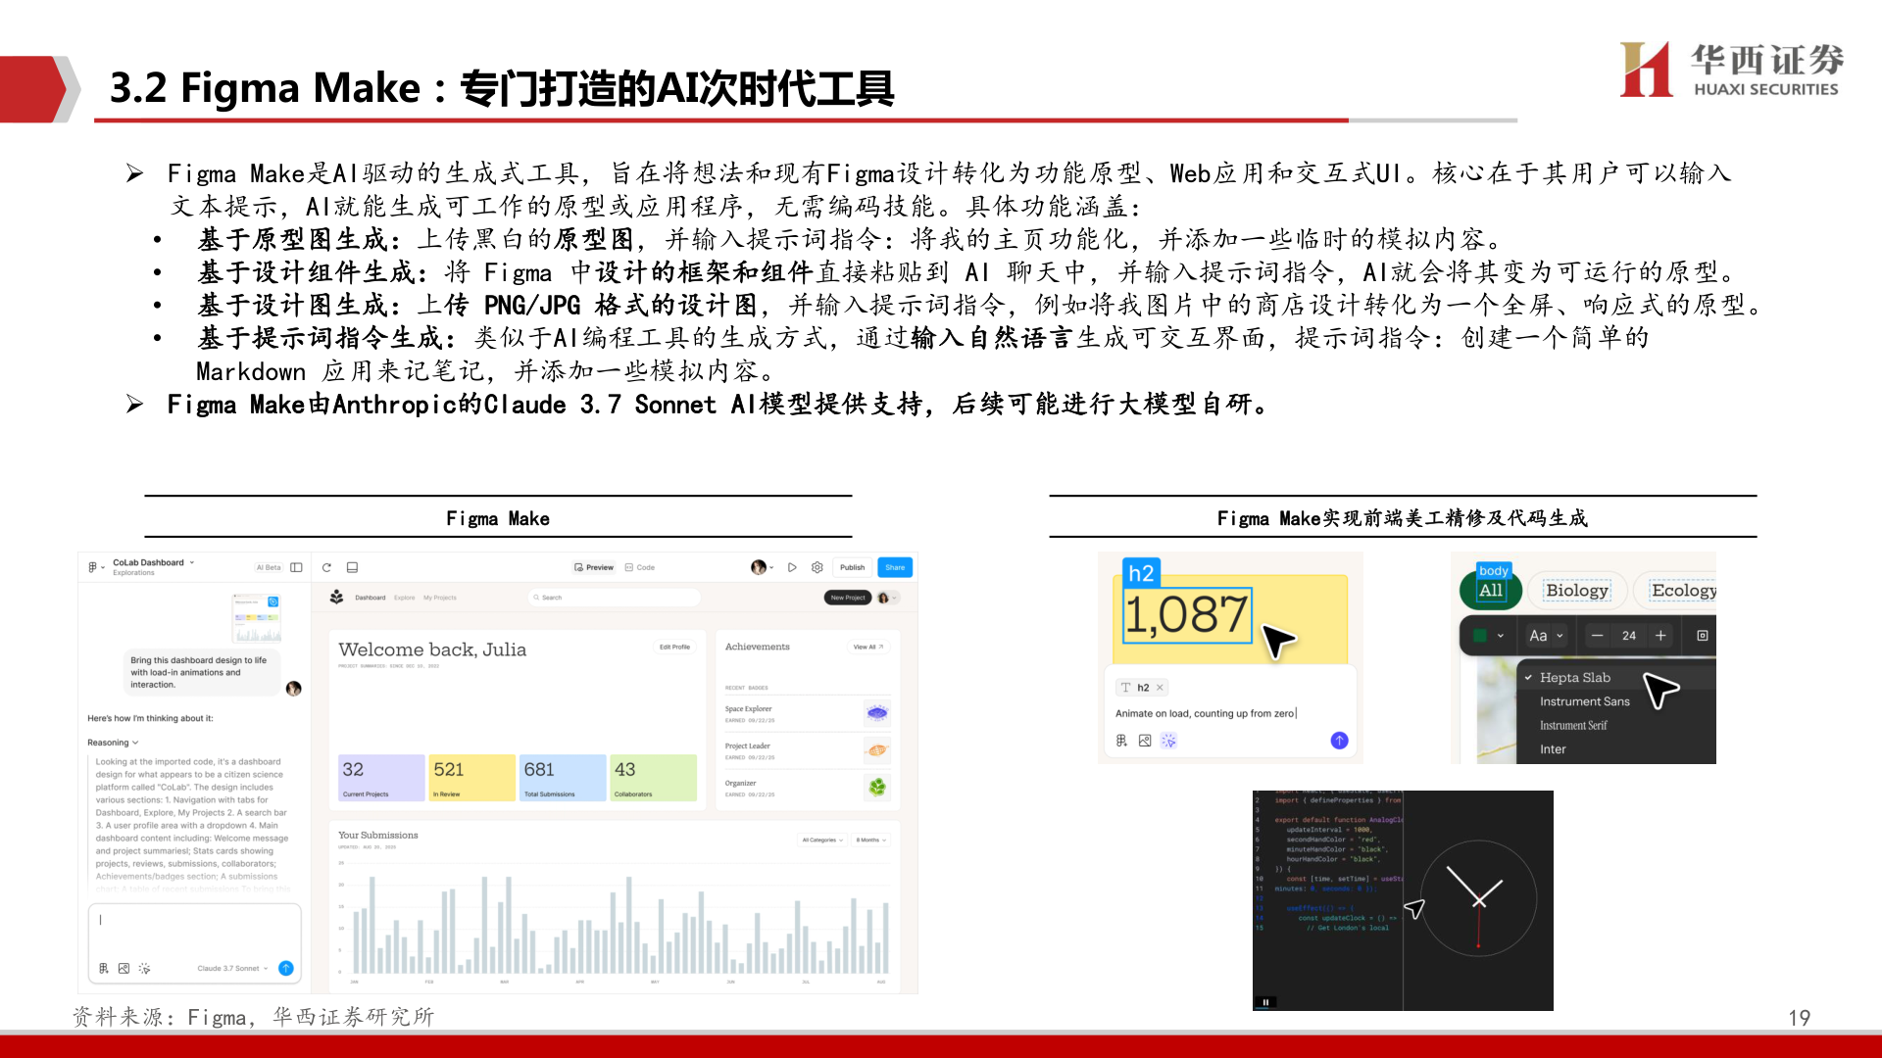This screenshot has width=1882, height=1058.
Task: Toggle the sidebar panel icon next to AI Beta
Action: point(296,567)
